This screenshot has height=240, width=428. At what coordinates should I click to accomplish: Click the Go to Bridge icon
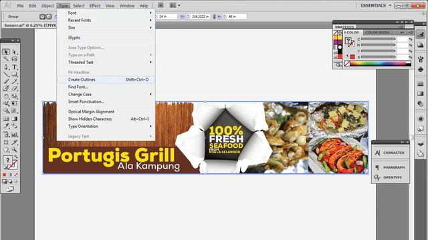point(160,5)
